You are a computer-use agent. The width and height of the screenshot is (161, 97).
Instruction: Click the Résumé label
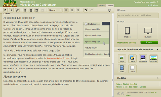tap(121, 10)
